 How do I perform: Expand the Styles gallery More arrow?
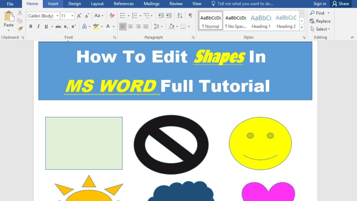pyautogui.click(x=302, y=27)
